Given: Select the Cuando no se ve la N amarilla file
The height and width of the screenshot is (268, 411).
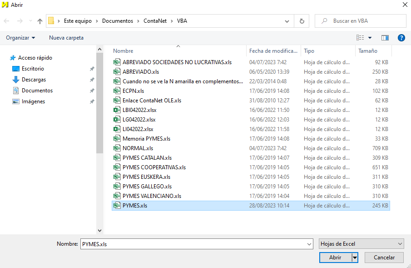Looking at the screenshot, I should coord(183,81).
